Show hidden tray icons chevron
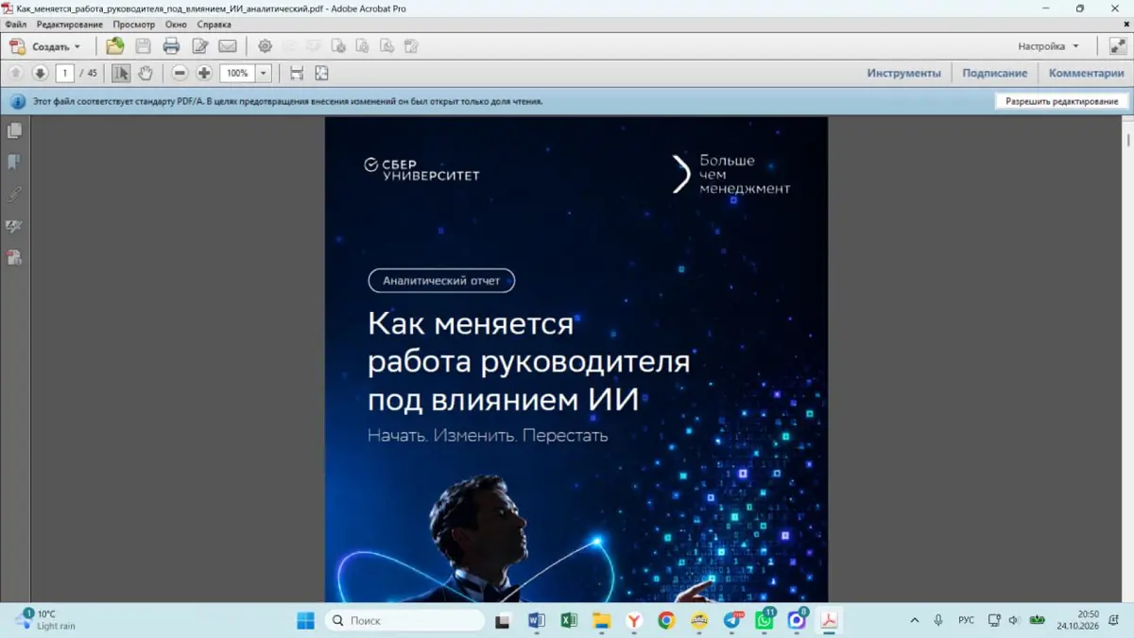 [x=914, y=620]
